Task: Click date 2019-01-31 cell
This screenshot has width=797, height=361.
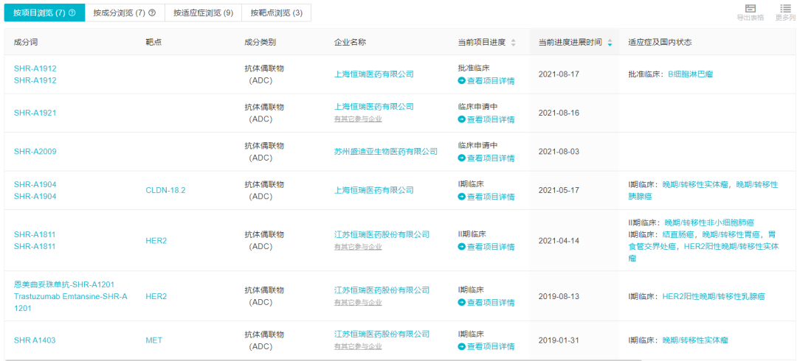Action: (559, 340)
